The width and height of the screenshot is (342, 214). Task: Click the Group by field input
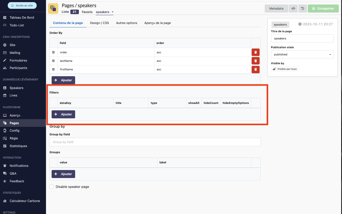(x=155, y=142)
